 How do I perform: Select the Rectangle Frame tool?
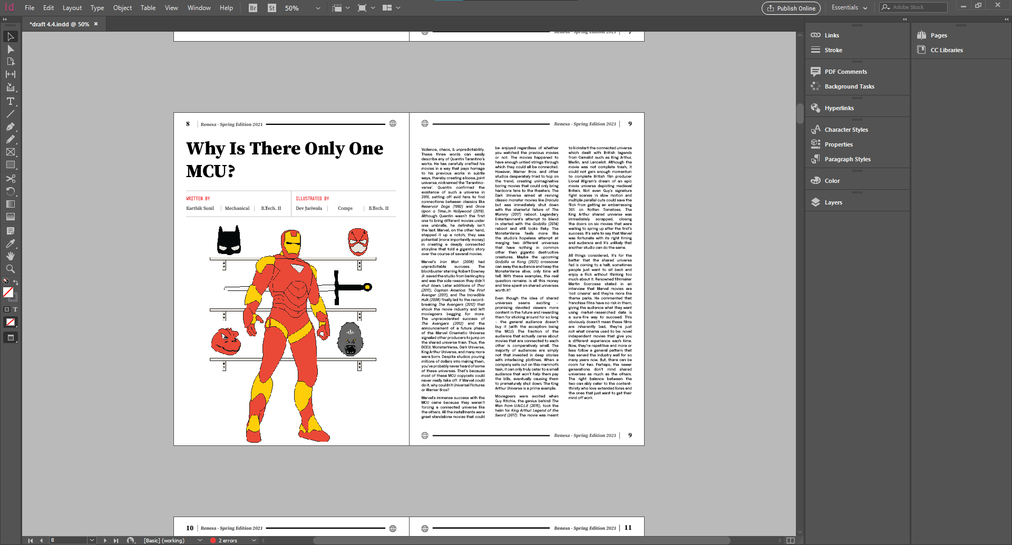tap(10, 152)
